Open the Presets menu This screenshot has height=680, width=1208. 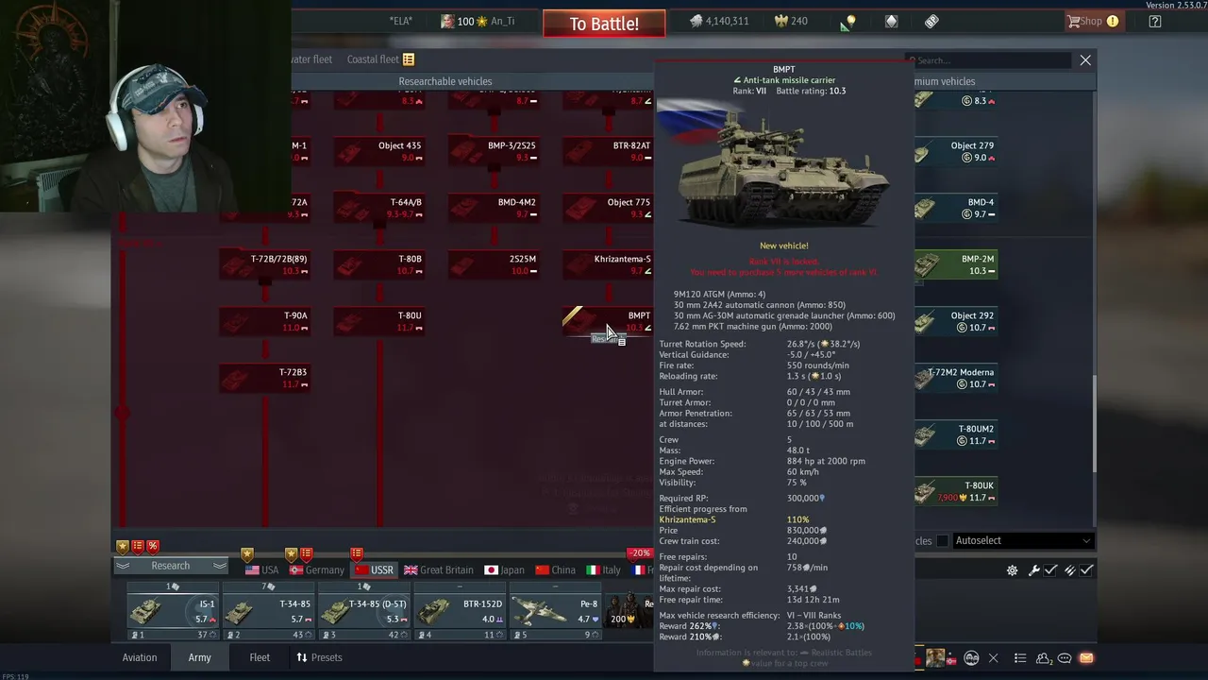pos(319,657)
